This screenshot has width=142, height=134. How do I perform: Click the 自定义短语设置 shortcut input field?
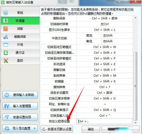[x=104, y=121]
